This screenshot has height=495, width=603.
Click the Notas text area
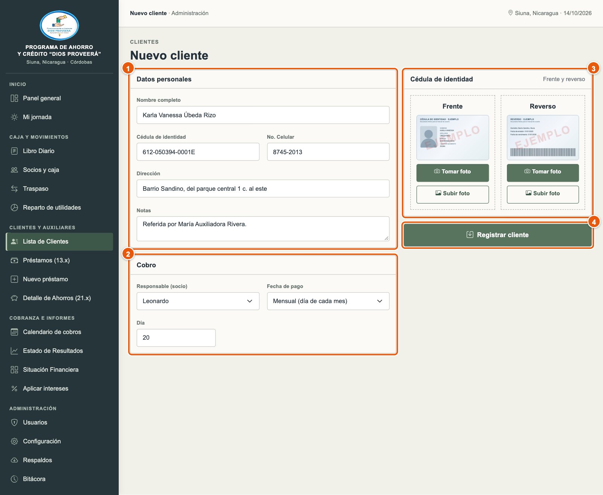(263, 229)
